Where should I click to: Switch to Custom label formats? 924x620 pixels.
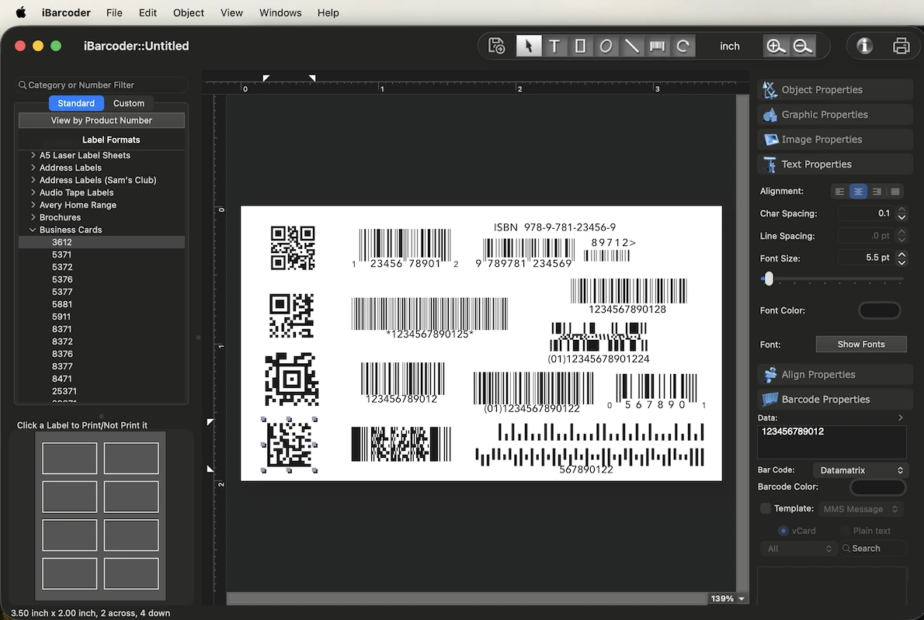[128, 103]
